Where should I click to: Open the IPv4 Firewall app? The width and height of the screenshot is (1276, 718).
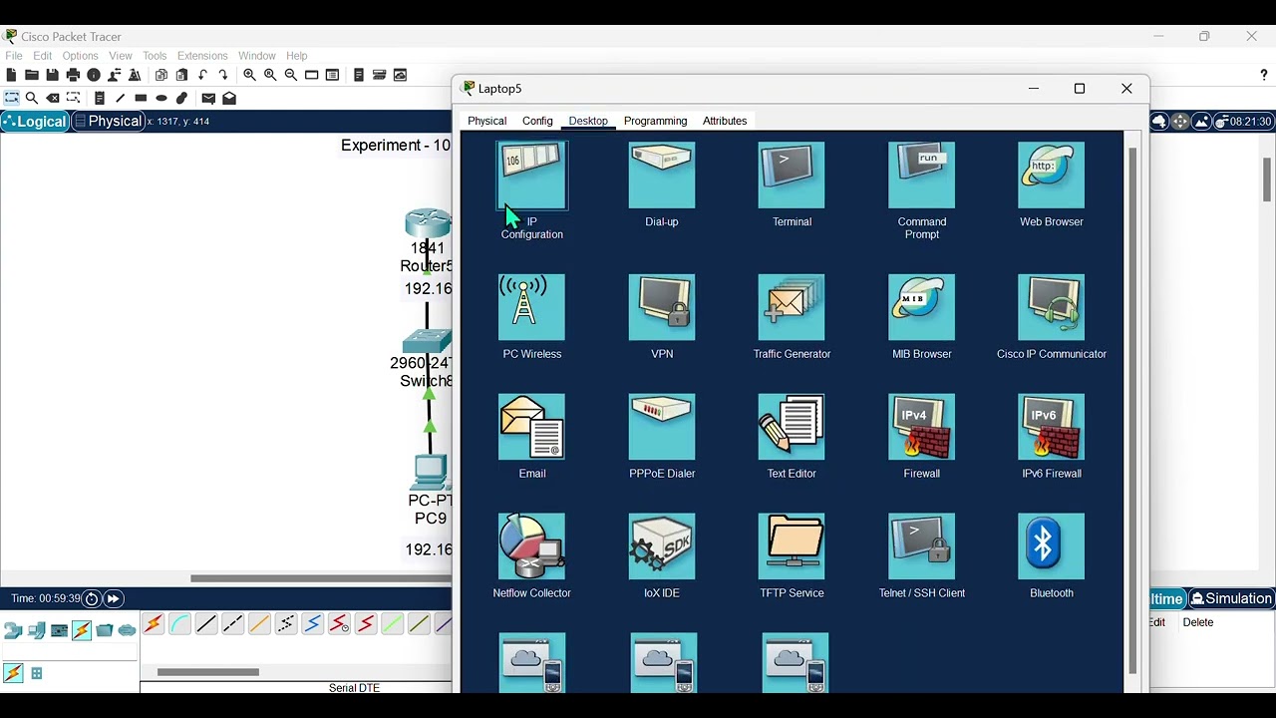coord(921,427)
